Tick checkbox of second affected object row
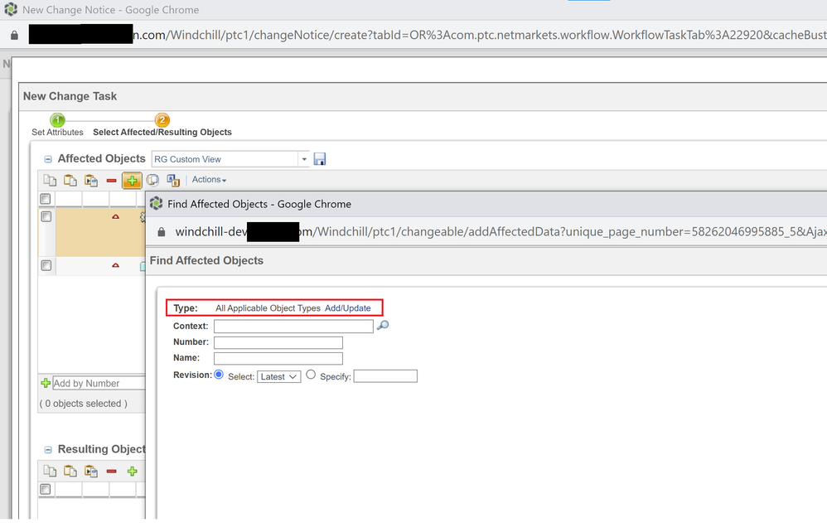This screenshot has width=827, height=523. pyautogui.click(x=46, y=265)
